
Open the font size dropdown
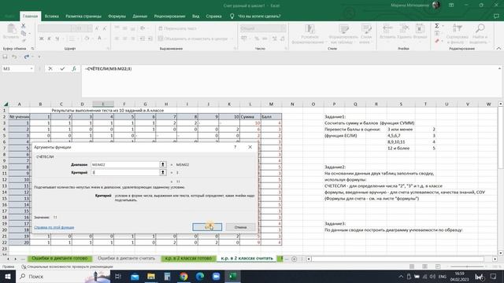pos(90,28)
